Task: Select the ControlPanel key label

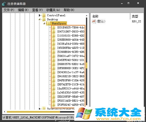Action: [56, 15]
